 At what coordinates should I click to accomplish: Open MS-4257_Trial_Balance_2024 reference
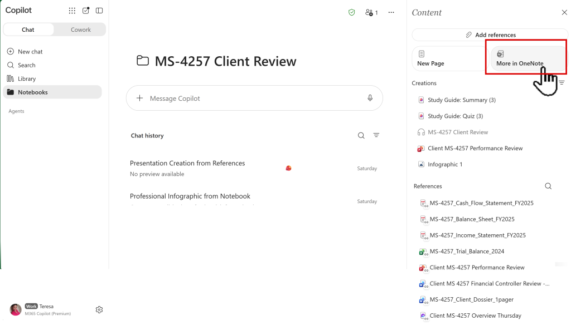tap(467, 251)
